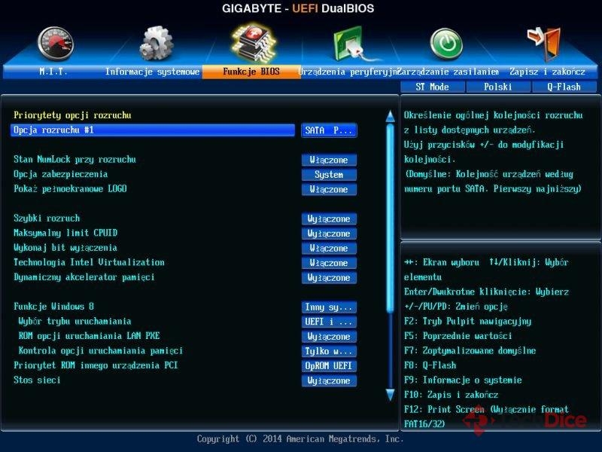Image resolution: width=602 pixels, height=452 pixels.
Task: Open the Informacje systemowe tab
Action: coord(153,72)
